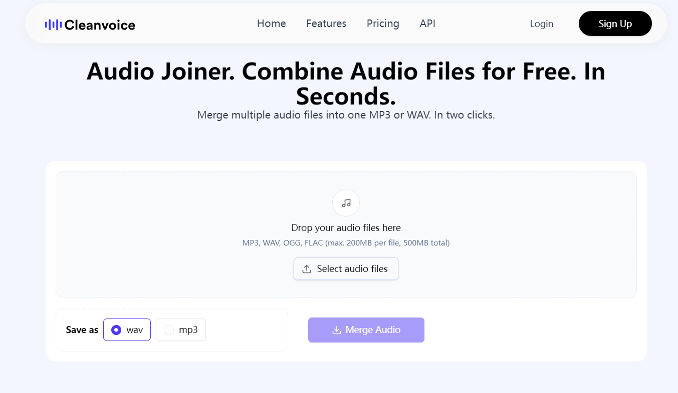
Task: Open the Pricing page
Action: (382, 23)
